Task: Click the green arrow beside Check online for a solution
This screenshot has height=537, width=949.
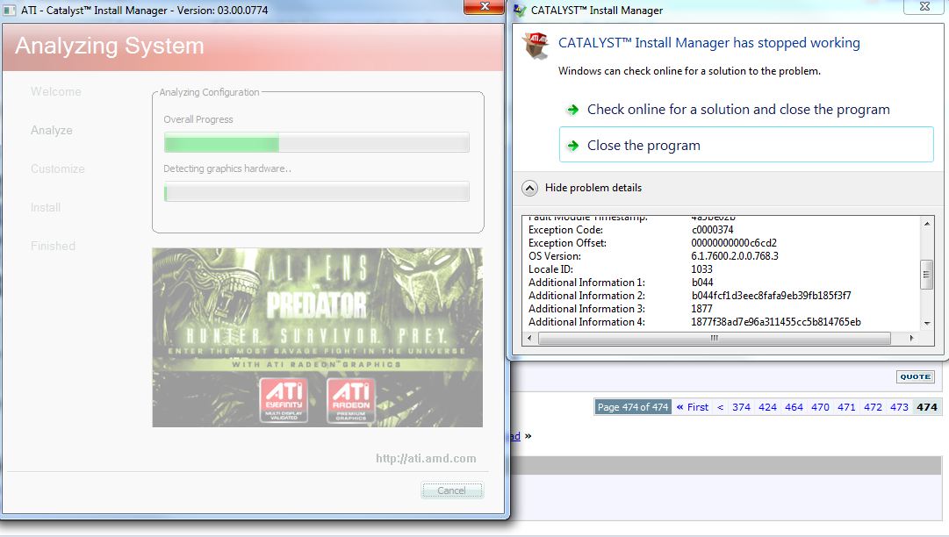Action: click(572, 110)
